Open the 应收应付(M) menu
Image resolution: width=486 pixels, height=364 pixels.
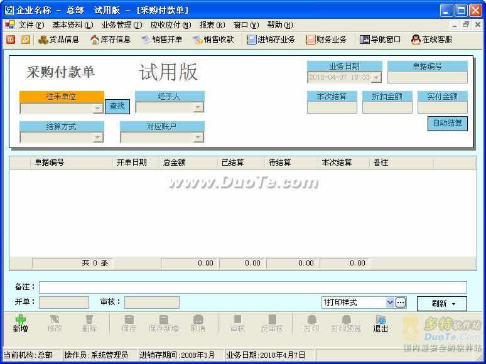coord(171,24)
